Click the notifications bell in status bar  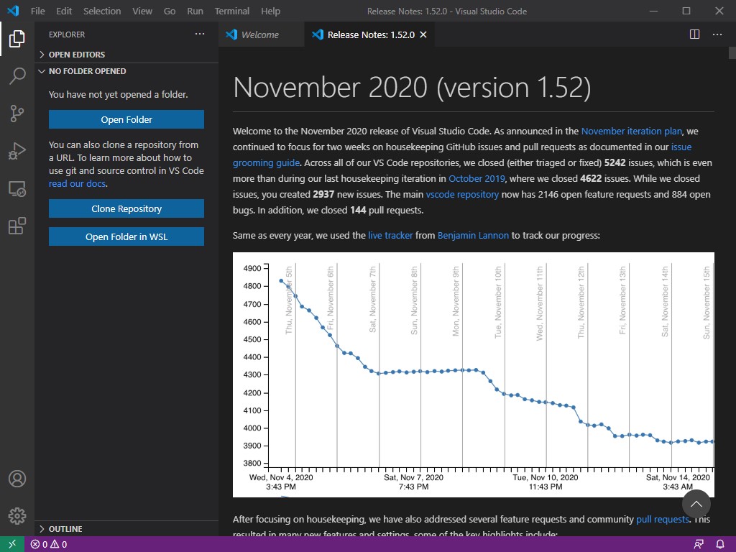(x=720, y=544)
